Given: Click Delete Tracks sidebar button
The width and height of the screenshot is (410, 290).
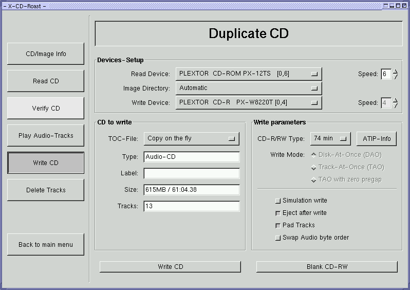Looking at the screenshot, I should click(x=46, y=190).
